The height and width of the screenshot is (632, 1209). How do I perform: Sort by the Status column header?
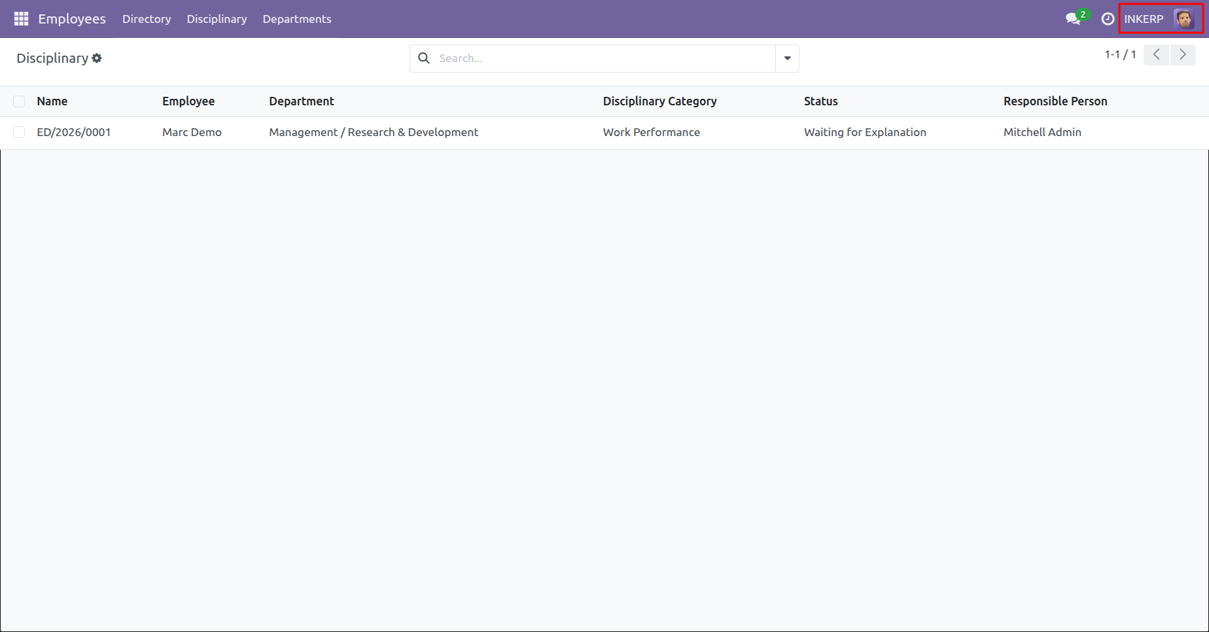pyautogui.click(x=820, y=101)
